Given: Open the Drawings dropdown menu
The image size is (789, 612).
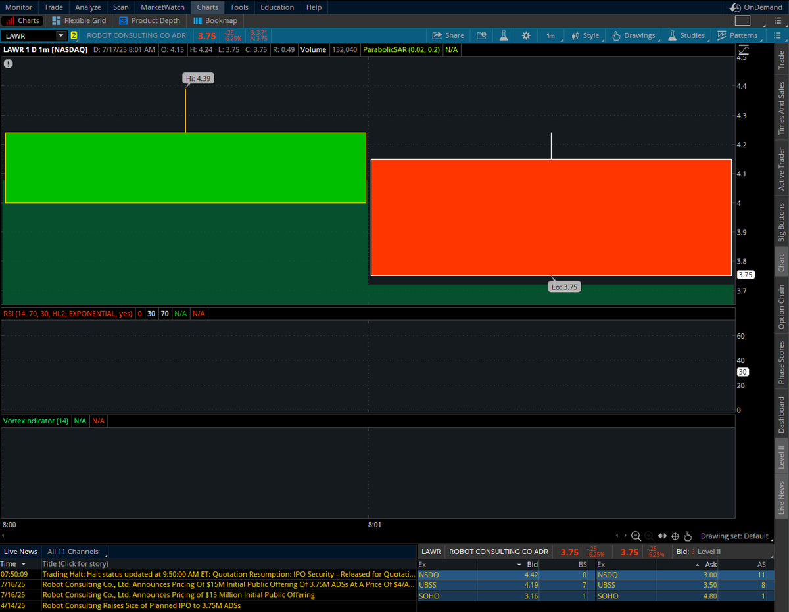Looking at the screenshot, I should point(634,35).
